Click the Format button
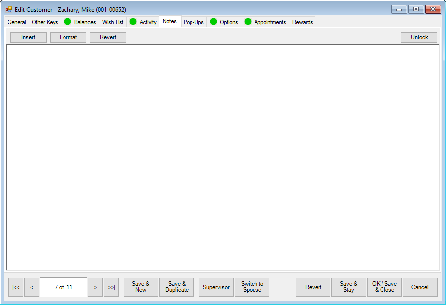This screenshot has width=446, height=305. tap(68, 37)
